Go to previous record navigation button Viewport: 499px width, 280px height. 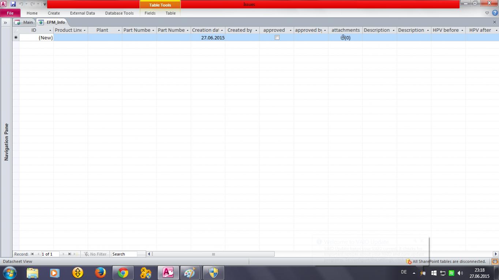[38, 254]
